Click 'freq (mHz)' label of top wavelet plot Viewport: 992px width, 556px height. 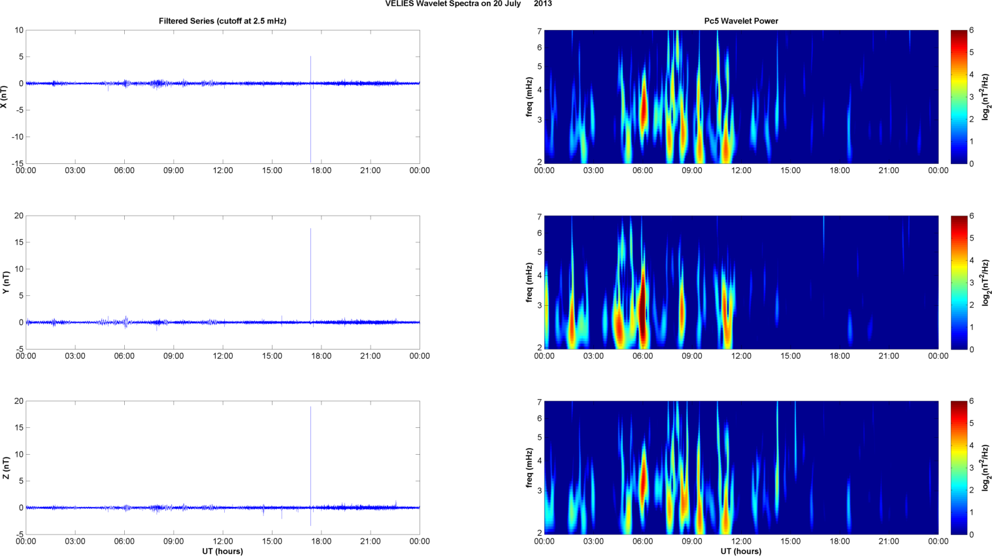(529, 97)
